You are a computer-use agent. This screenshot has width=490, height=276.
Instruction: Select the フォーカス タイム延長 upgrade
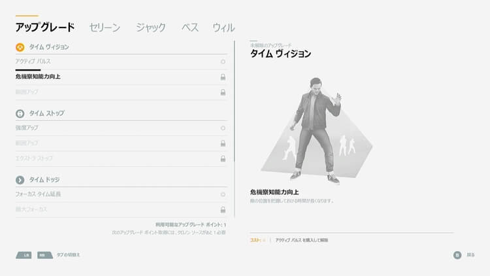pyautogui.click(x=122, y=194)
